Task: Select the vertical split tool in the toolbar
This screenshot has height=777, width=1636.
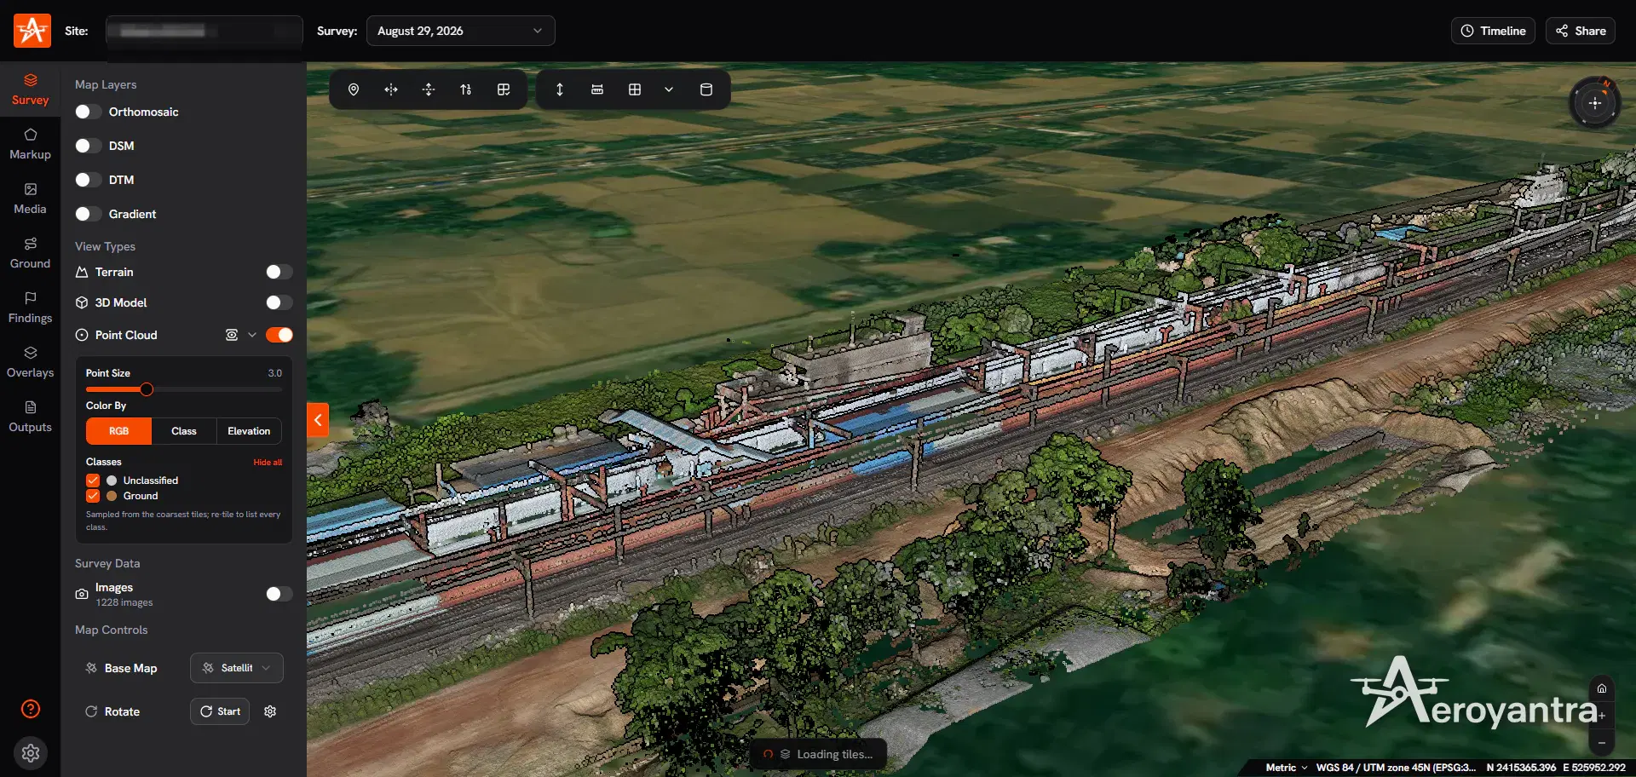Action: click(429, 89)
